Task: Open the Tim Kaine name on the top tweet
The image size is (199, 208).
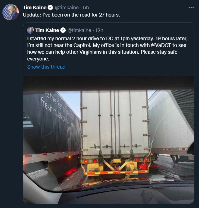Action: (x=34, y=8)
